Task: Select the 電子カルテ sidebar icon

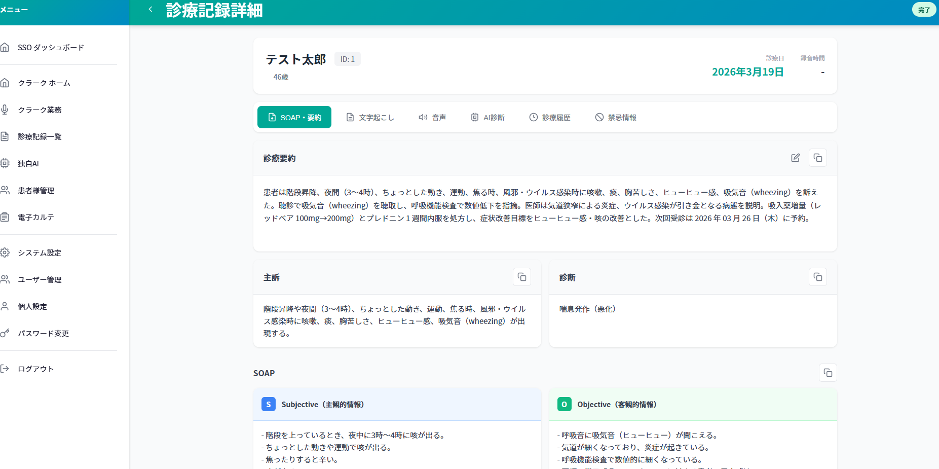Action: (5, 217)
